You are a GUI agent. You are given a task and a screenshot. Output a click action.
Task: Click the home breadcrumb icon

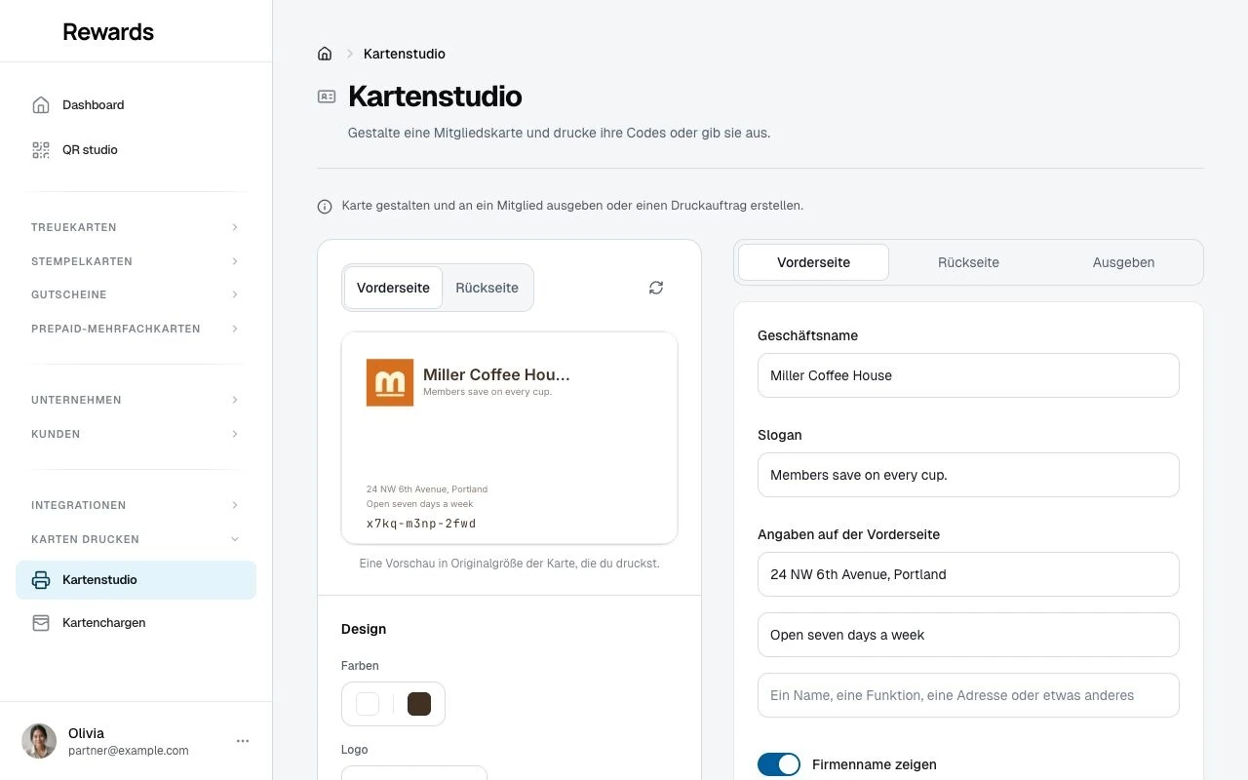(325, 54)
